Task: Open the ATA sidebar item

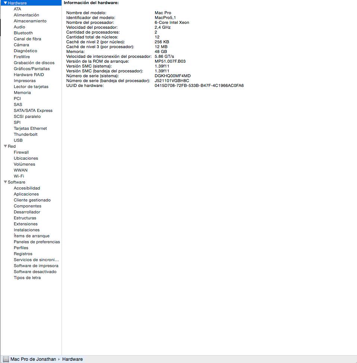Action: (x=18, y=9)
